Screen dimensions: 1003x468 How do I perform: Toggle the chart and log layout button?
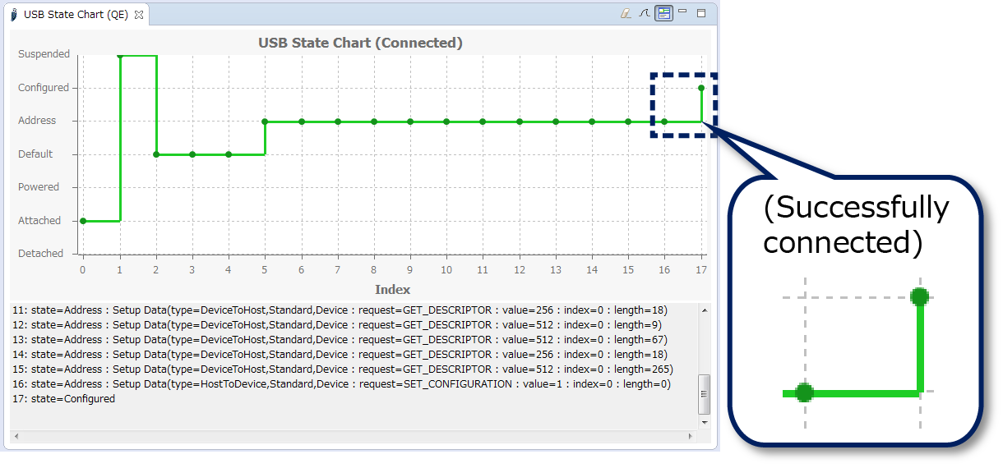664,13
